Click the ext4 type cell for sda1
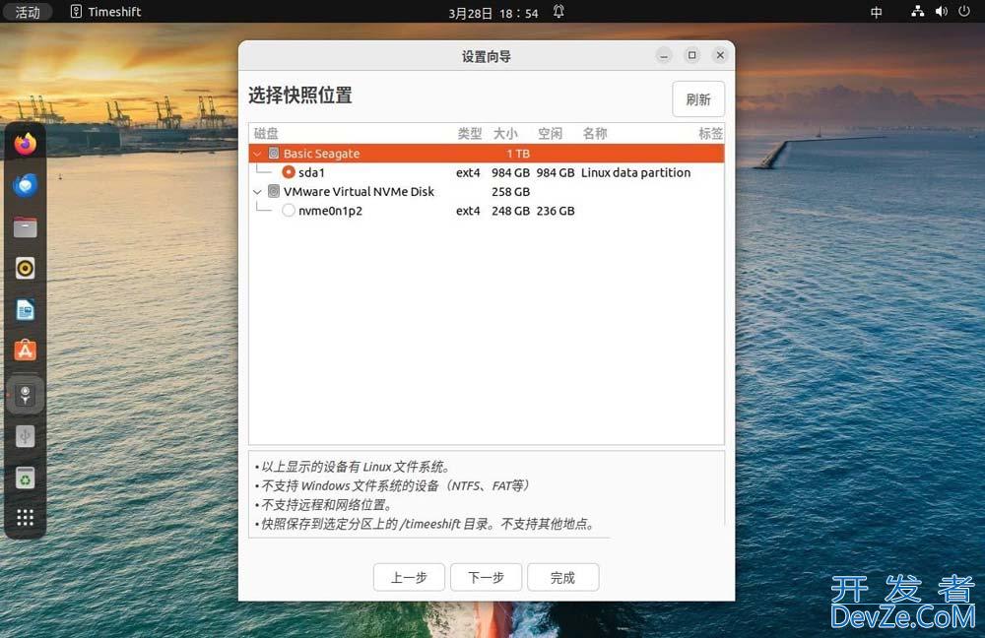 468,172
